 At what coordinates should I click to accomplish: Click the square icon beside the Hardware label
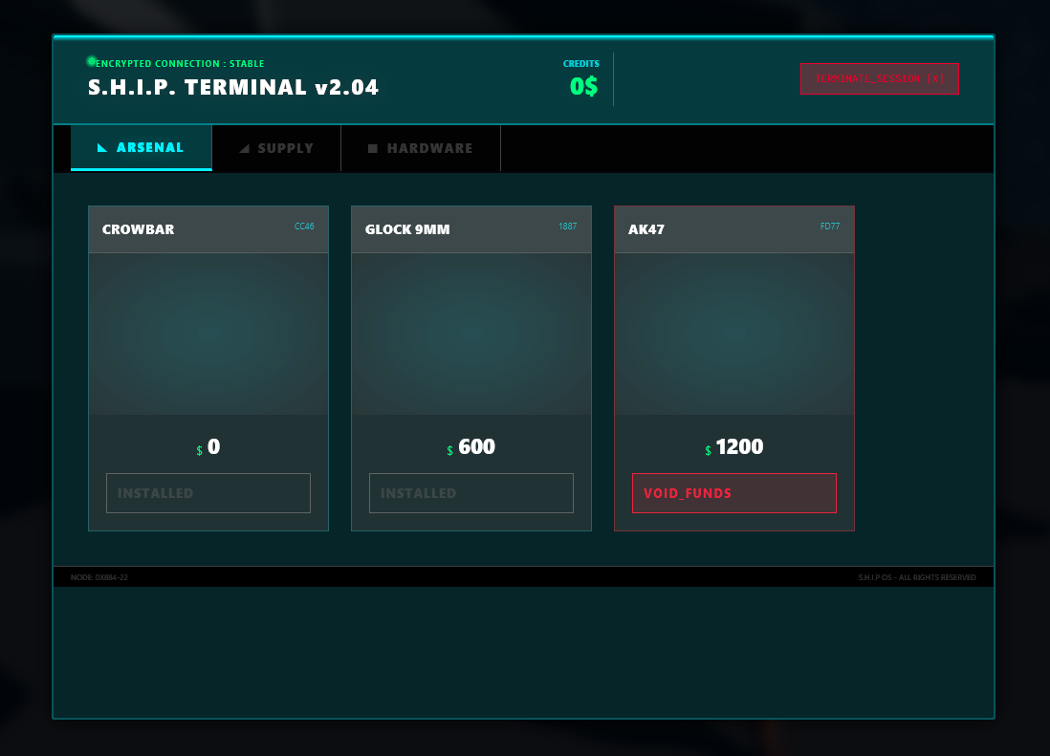click(x=373, y=148)
